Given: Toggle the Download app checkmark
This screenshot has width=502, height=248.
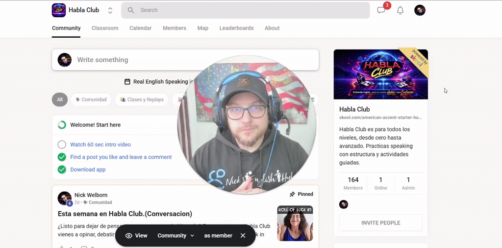Looking at the screenshot, I should [x=62, y=170].
